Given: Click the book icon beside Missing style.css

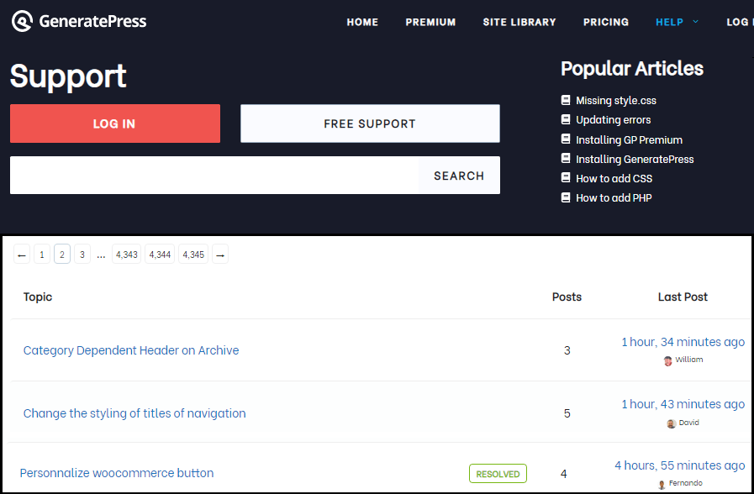Looking at the screenshot, I should point(566,100).
